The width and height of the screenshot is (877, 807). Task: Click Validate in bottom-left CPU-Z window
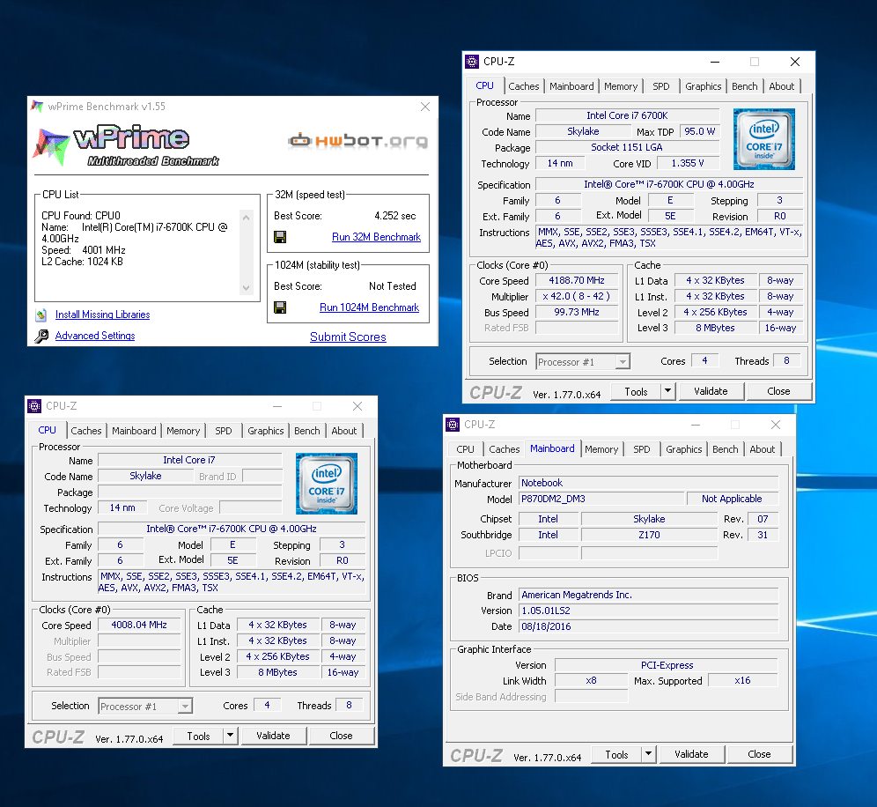pos(274,736)
